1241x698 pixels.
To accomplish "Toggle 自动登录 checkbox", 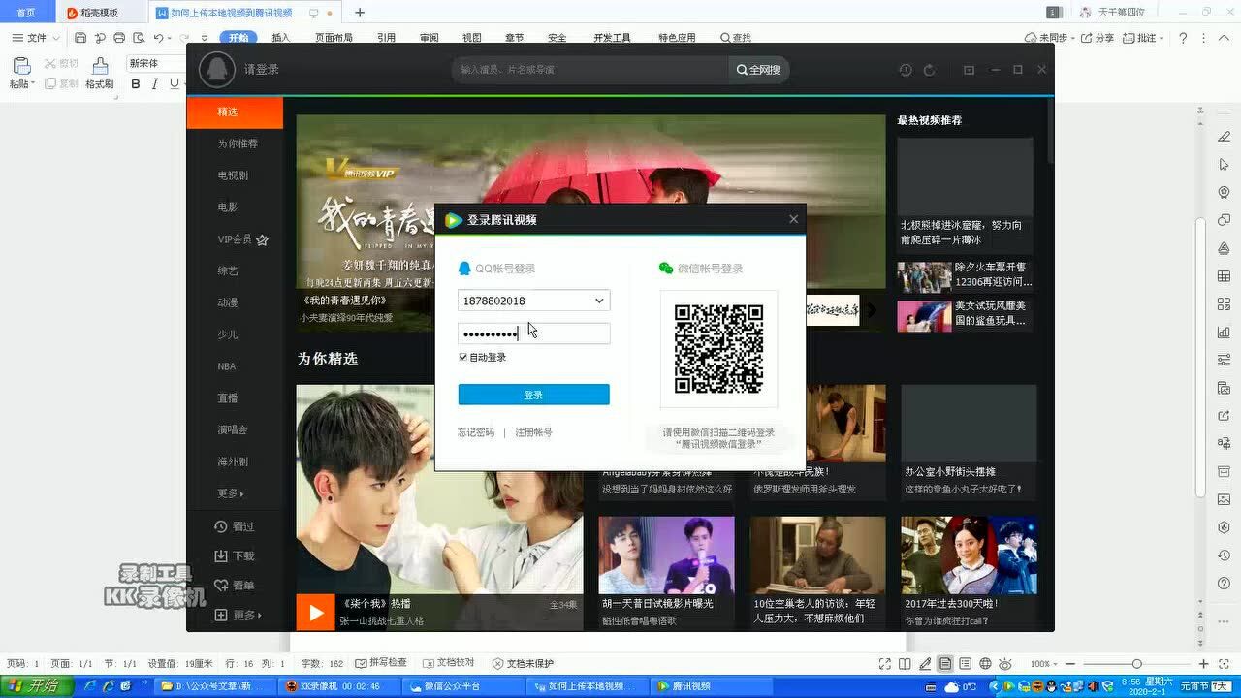I will pyautogui.click(x=463, y=358).
